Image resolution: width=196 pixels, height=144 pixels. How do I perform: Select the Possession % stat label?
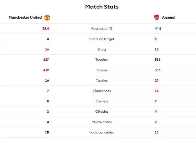(102, 29)
